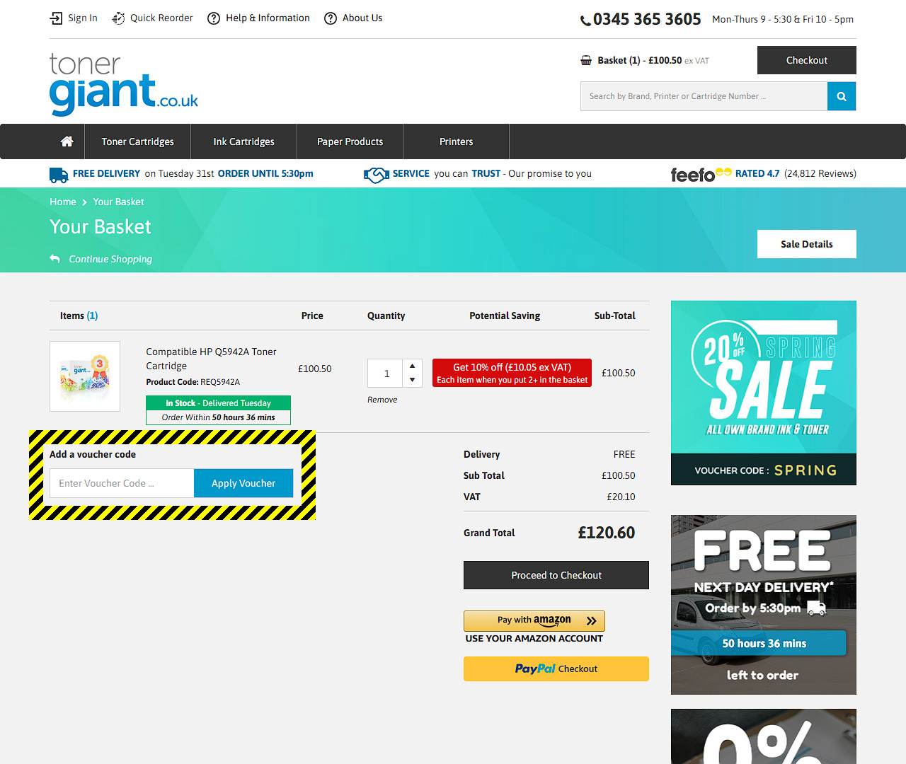Viewport: 906px width, 764px height.
Task: Click the HP Q5942A toner product thumbnail
Action: click(84, 376)
